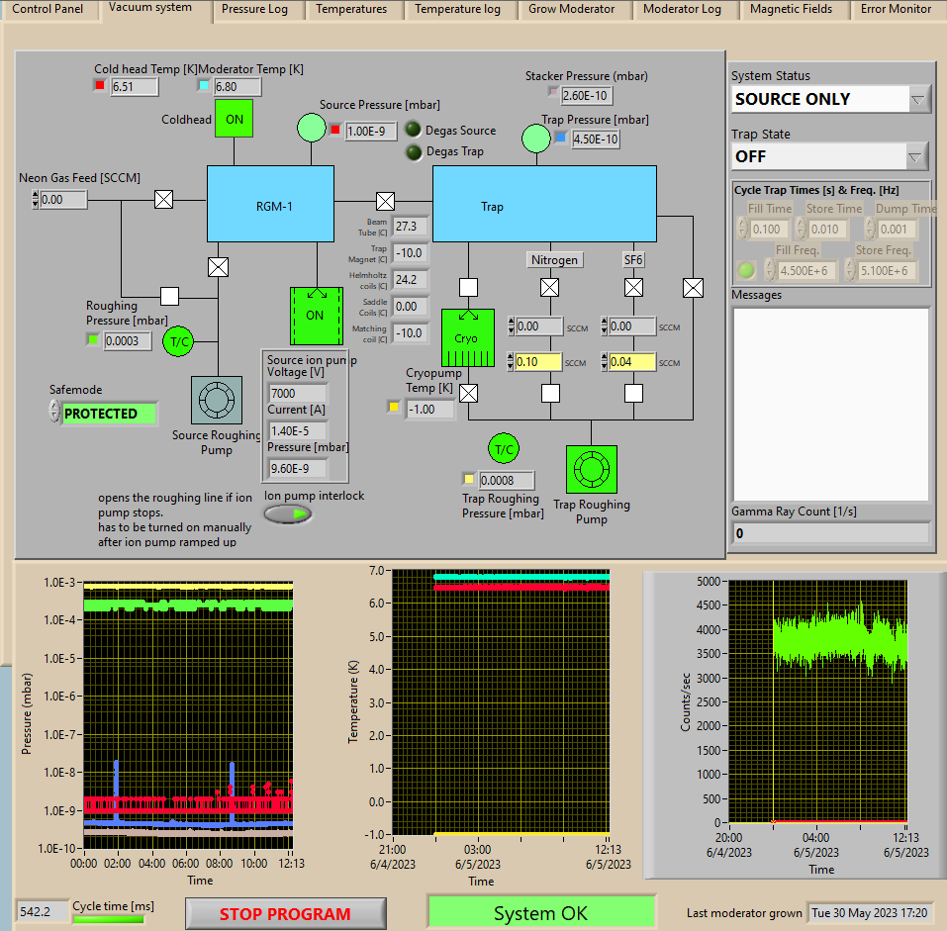Toggle the Degas Source indicator
This screenshot has width=947, height=931.
[x=414, y=131]
